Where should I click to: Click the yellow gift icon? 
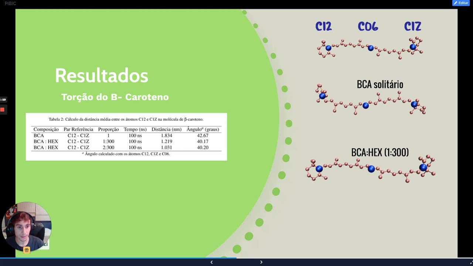[x=27, y=250]
